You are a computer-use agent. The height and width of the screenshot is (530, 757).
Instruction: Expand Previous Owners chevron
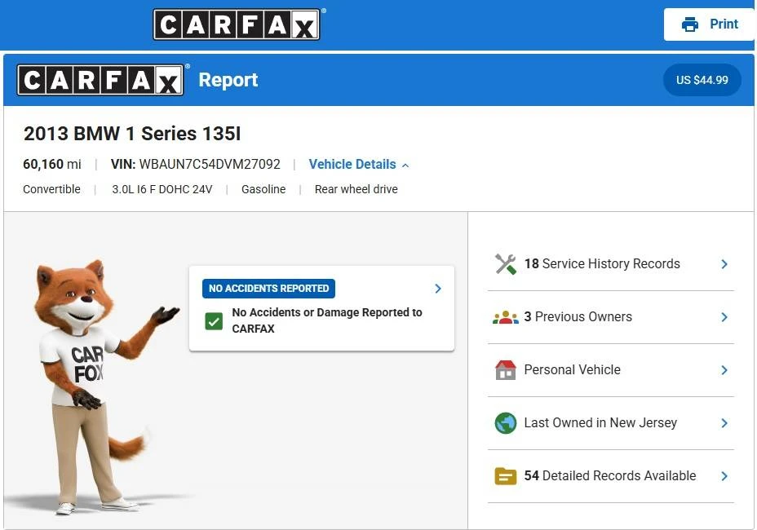724,317
